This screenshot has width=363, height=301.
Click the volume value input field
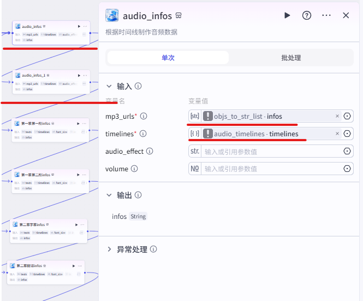272,169
